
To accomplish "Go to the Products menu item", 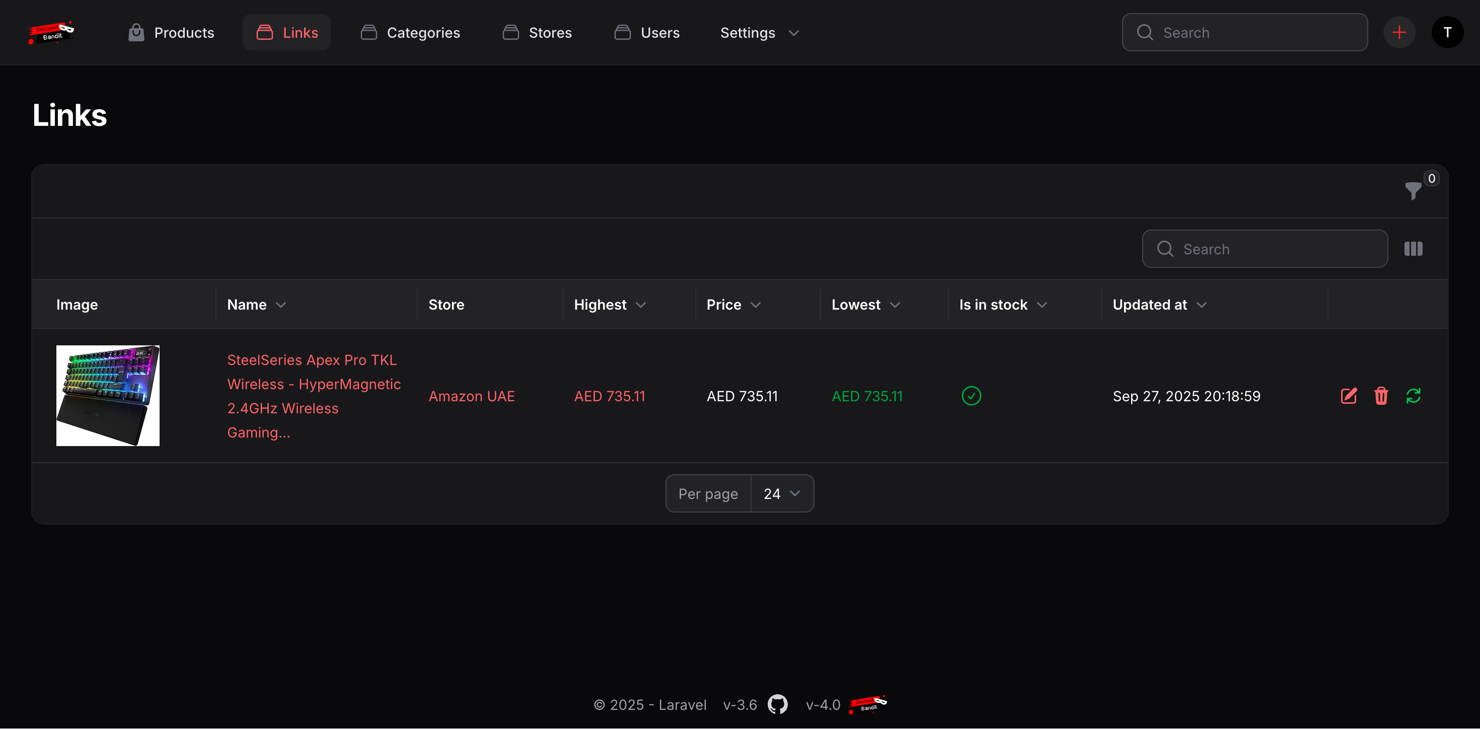I will [171, 33].
